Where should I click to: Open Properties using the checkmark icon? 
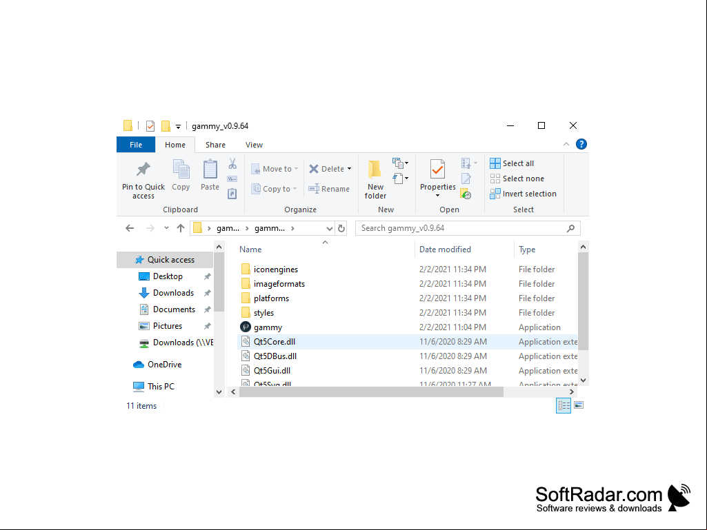click(437, 170)
